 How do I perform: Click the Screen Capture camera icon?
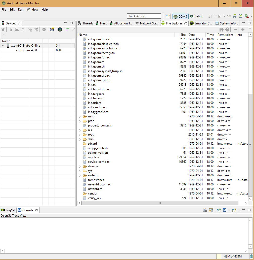(52, 29)
